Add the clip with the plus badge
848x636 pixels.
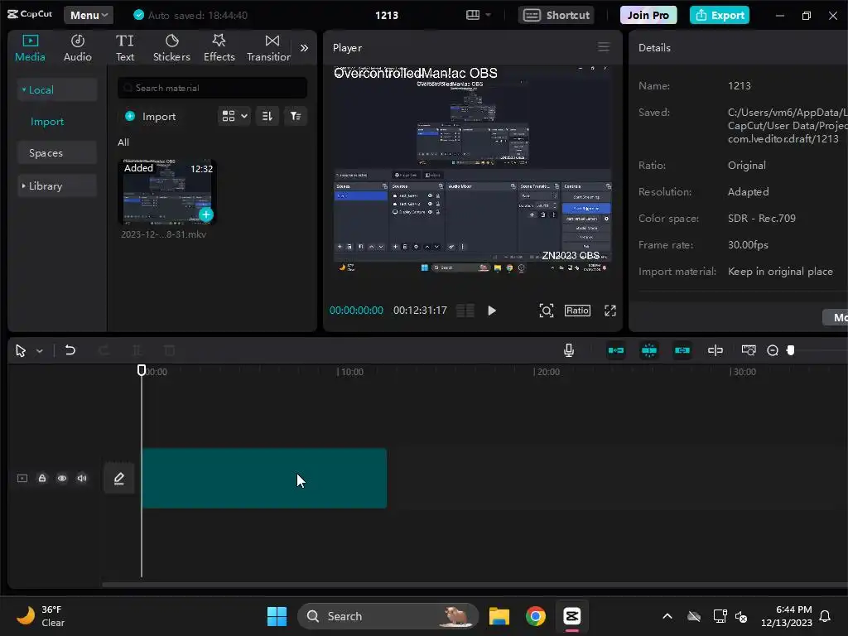205,214
